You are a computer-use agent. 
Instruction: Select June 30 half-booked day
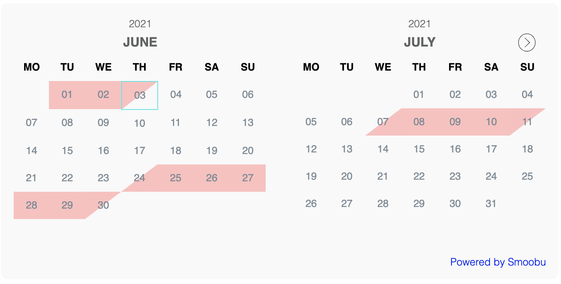(x=104, y=205)
